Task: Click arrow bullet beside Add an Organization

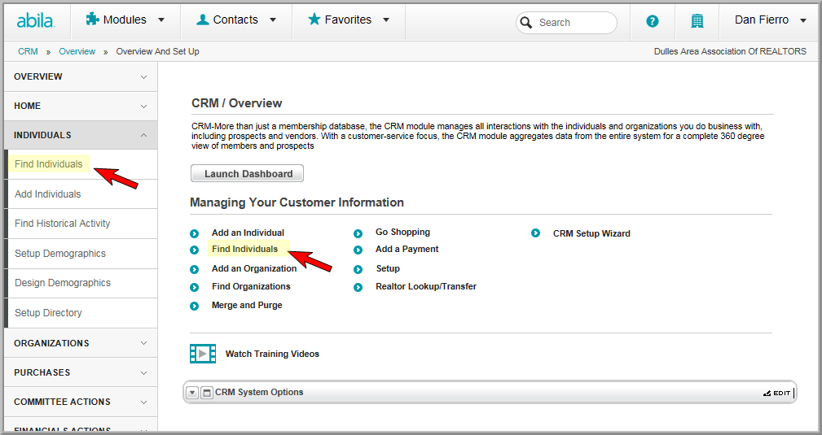Action: point(195,270)
